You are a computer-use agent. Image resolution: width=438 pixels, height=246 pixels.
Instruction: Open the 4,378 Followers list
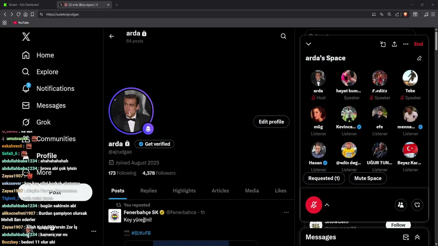pyautogui.click(x=159, y=173)
